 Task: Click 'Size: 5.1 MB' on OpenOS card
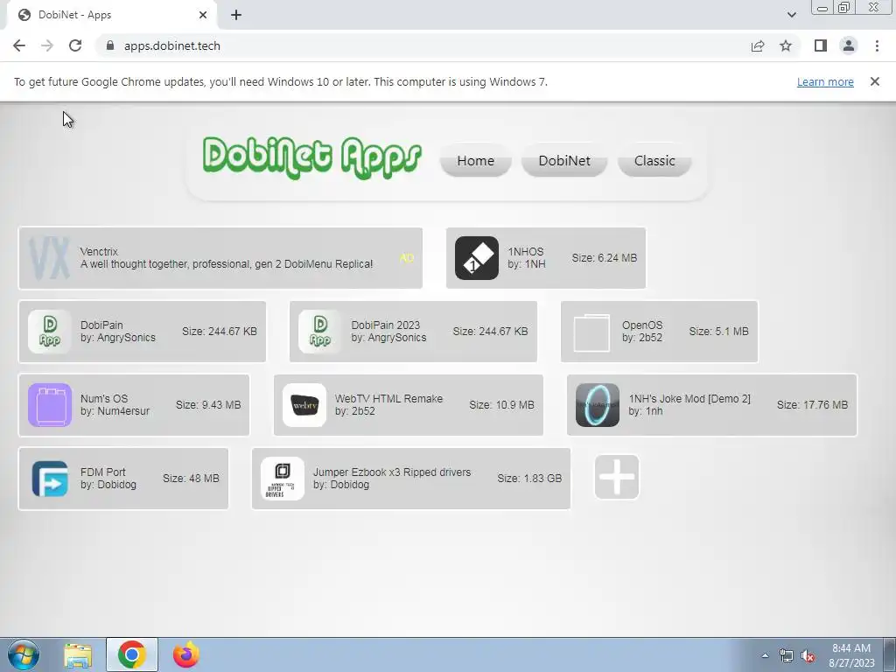point(718,332)
